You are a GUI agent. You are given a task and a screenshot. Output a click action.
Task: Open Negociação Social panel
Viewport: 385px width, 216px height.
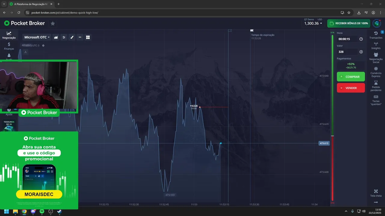click(376, 58)
